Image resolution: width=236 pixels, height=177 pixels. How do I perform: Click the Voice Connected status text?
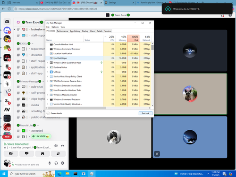coord(18,144)
